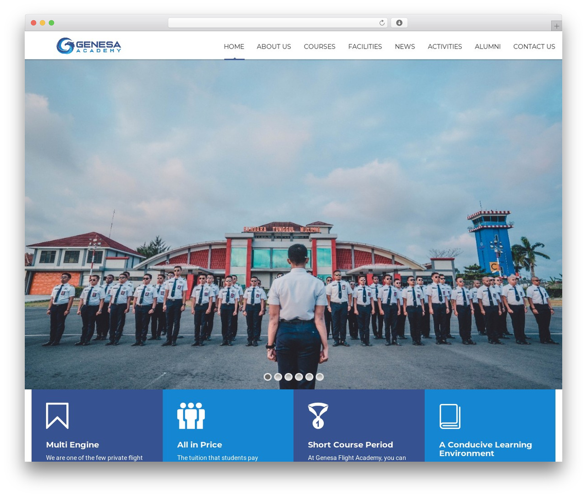Click the Multi Engine heading
This screenshot has height=497, width=587.
click(x=72, y=445)
